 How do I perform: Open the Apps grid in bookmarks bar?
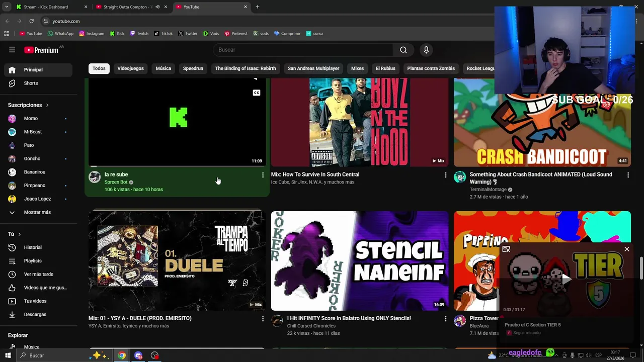[7, 34]
